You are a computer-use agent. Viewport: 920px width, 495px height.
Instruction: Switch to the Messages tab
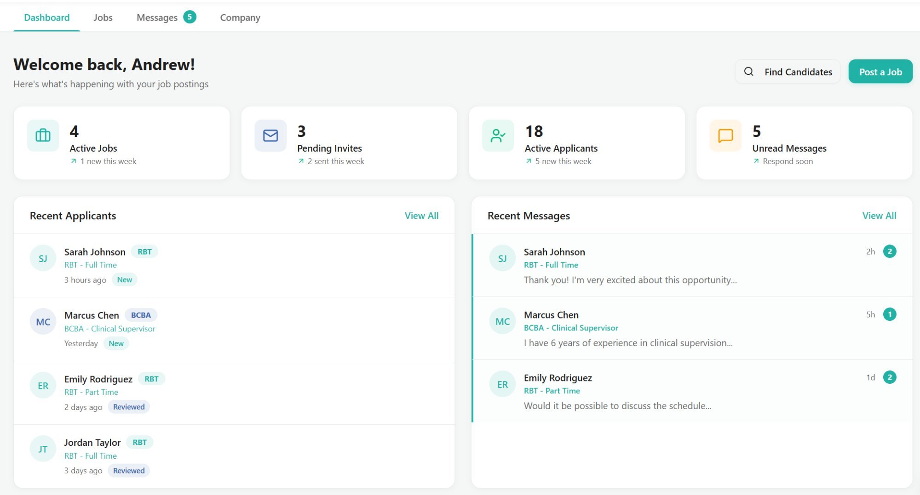157,17
